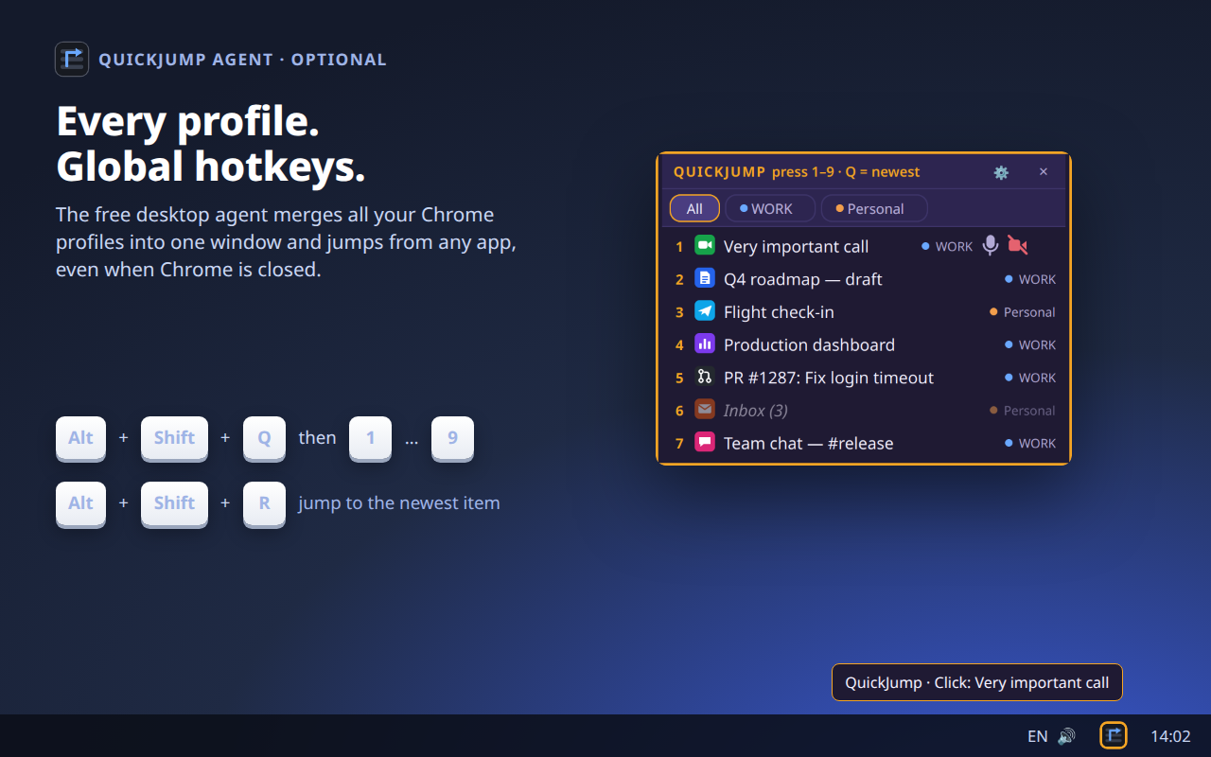Screen dimensions: 1211x757
Task: Select the All filter tab
Action: [694, 208]
